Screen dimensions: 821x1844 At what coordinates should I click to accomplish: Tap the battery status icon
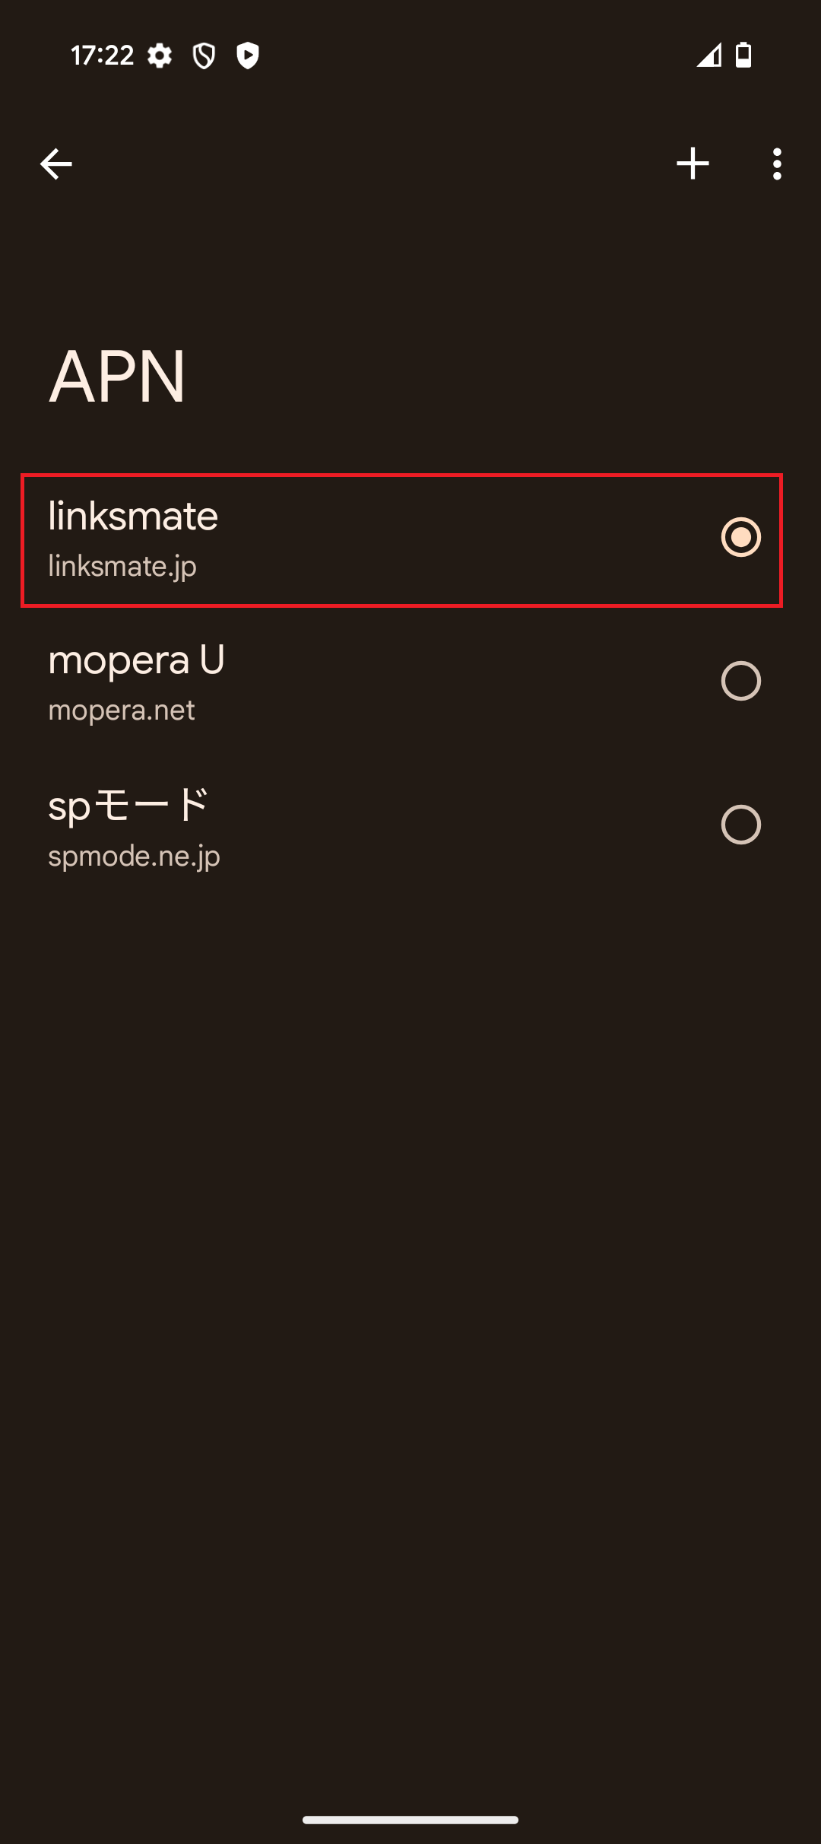click(x=743, y=56)
